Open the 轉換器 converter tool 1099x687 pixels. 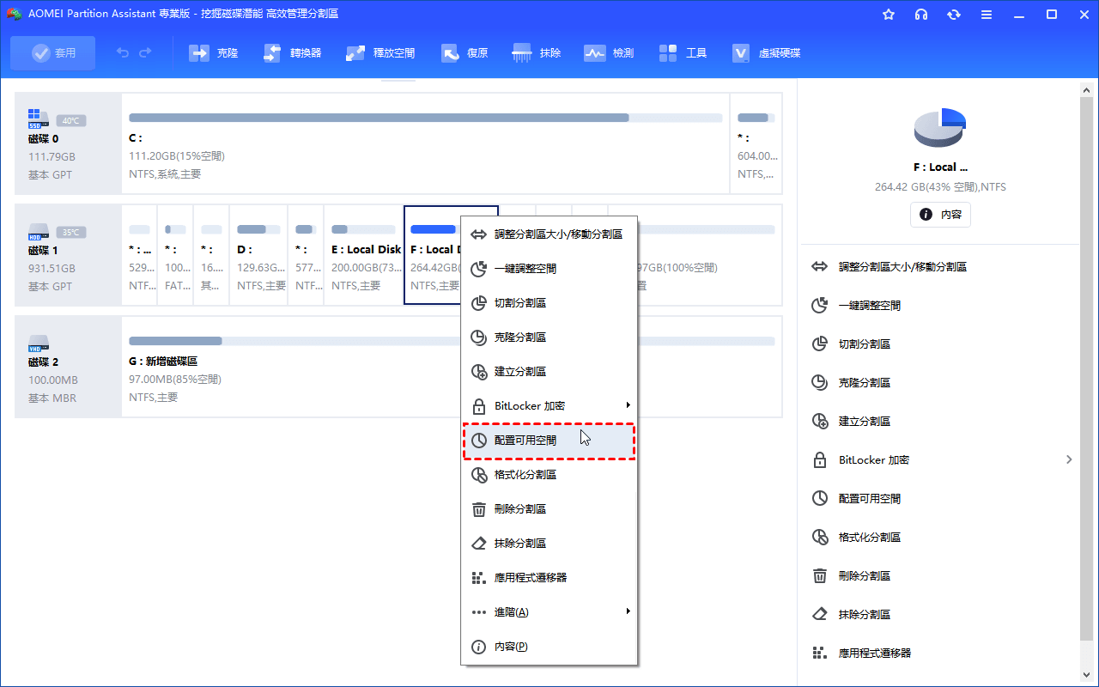pyautogui.click(x=272, y=53)
